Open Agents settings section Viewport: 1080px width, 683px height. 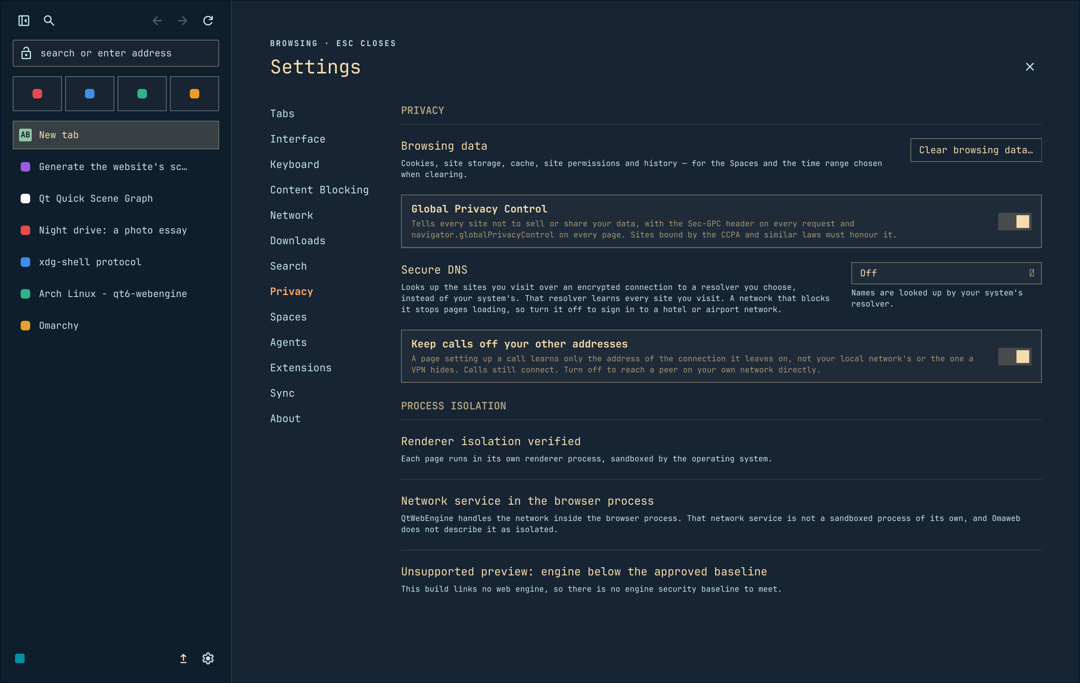(x=288, y=343)
